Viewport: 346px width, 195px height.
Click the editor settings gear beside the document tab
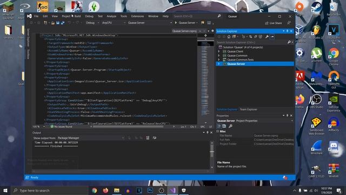(x=212, y=31)
